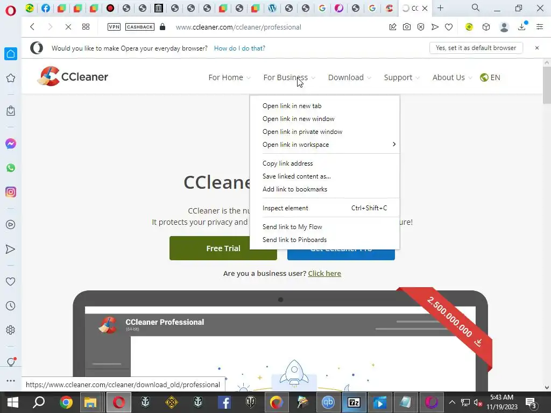Screen dimensions: 551x413
Task: Go back to the previous page
Action: pyautogui.click(x=32, y=27)
